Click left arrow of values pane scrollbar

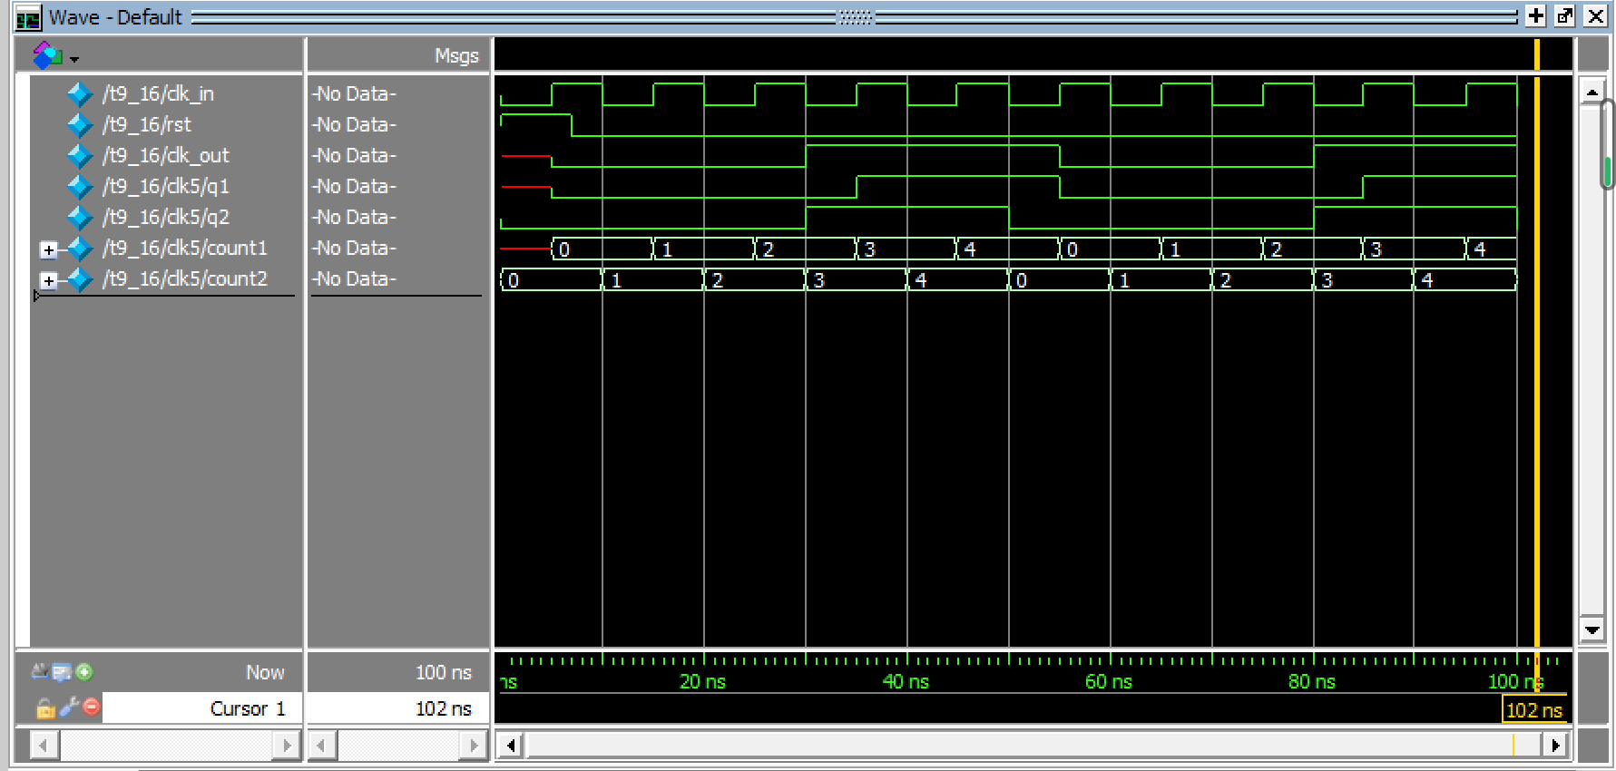pyautogui.click(x=321, y=746)
